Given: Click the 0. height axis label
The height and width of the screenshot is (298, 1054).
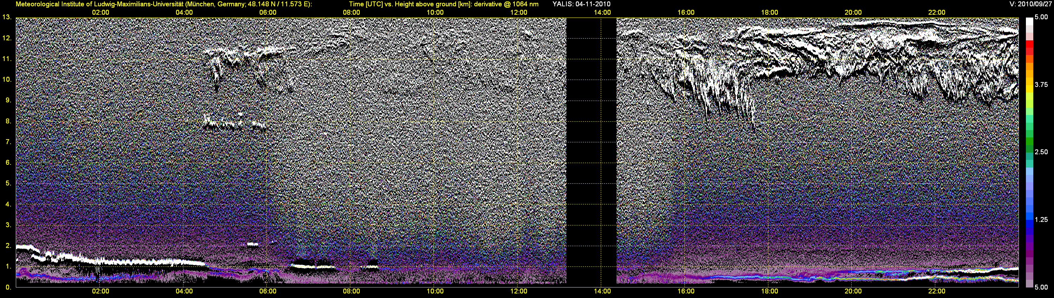Looking at the screenshot, I should [x=8, y=287].
